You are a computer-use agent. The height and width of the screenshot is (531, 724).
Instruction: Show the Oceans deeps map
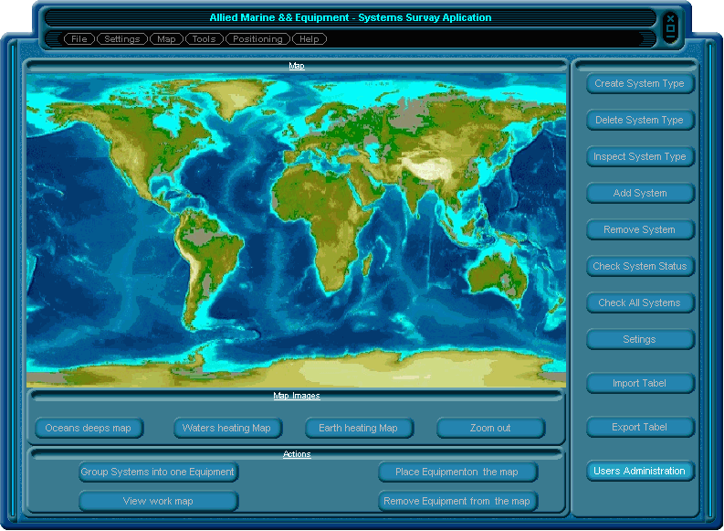89,428
